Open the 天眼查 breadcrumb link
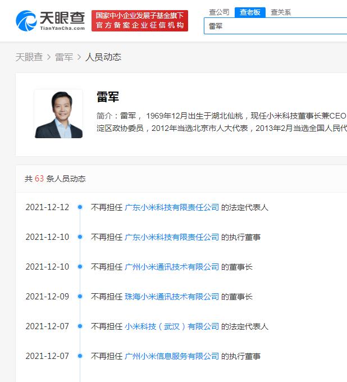 pos(29,57)
